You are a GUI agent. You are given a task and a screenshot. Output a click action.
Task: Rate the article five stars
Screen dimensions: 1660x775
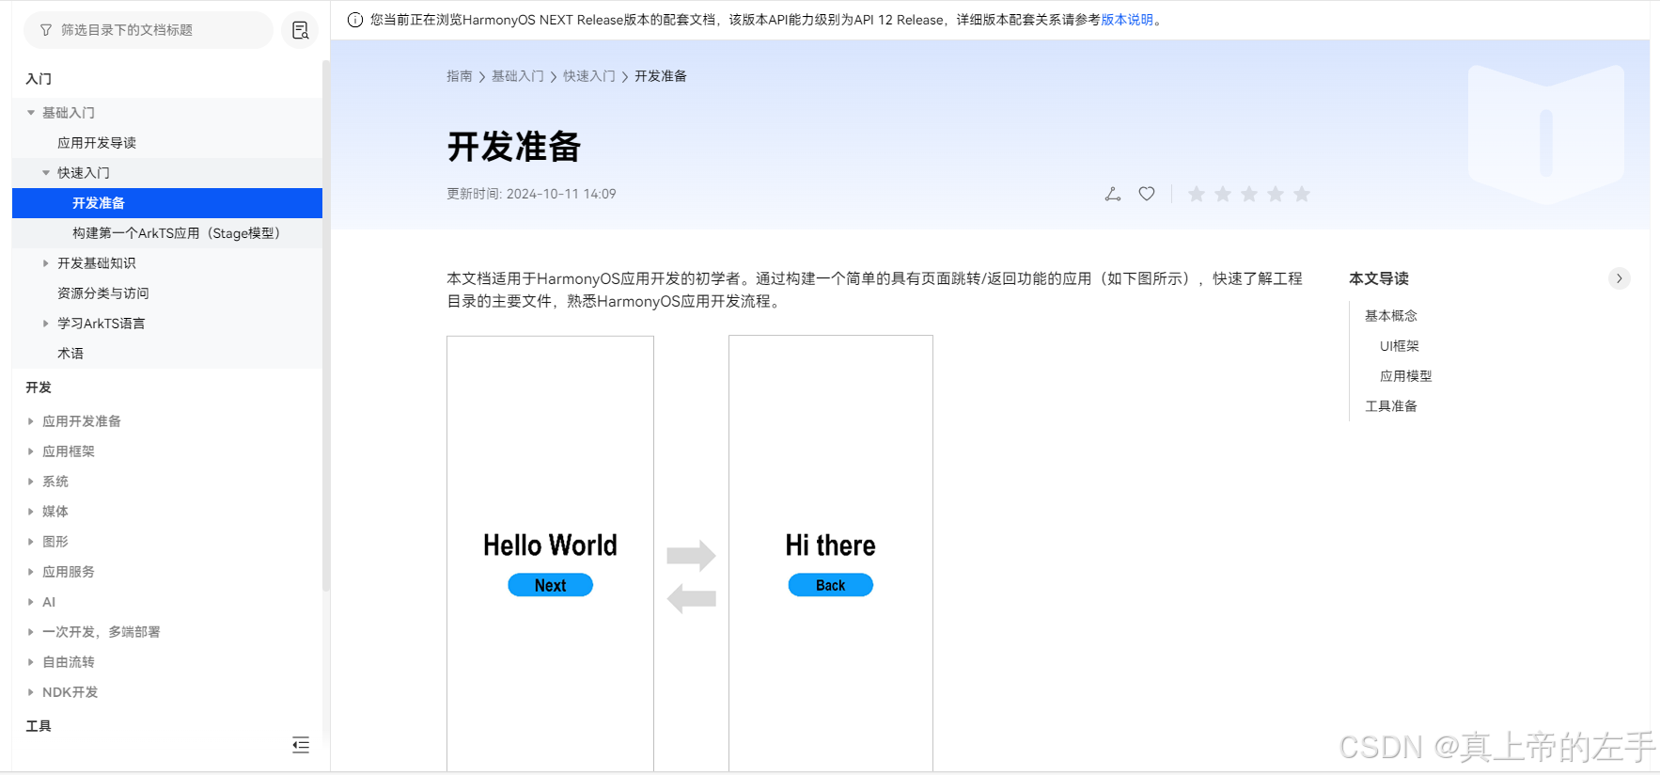pyautogui.click(x=1302, y=194)
